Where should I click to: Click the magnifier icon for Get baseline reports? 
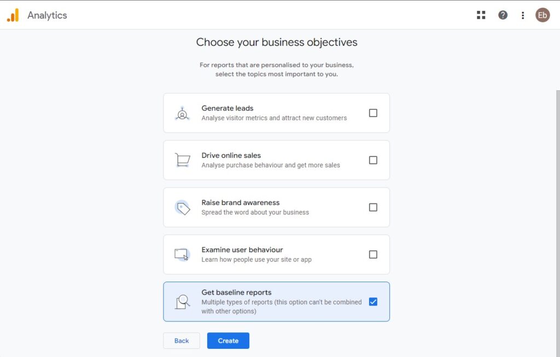point(182,301)
